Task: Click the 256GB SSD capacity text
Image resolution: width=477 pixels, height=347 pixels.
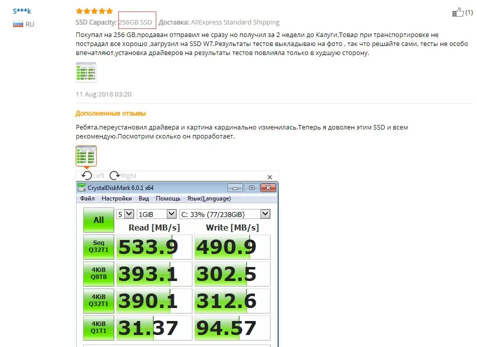Action: click(135, 22)
